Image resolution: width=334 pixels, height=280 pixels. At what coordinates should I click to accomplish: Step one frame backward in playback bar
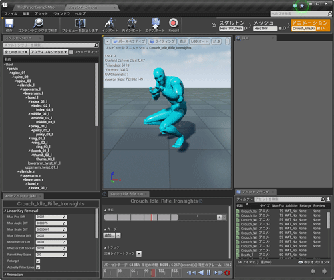(194, 273)
